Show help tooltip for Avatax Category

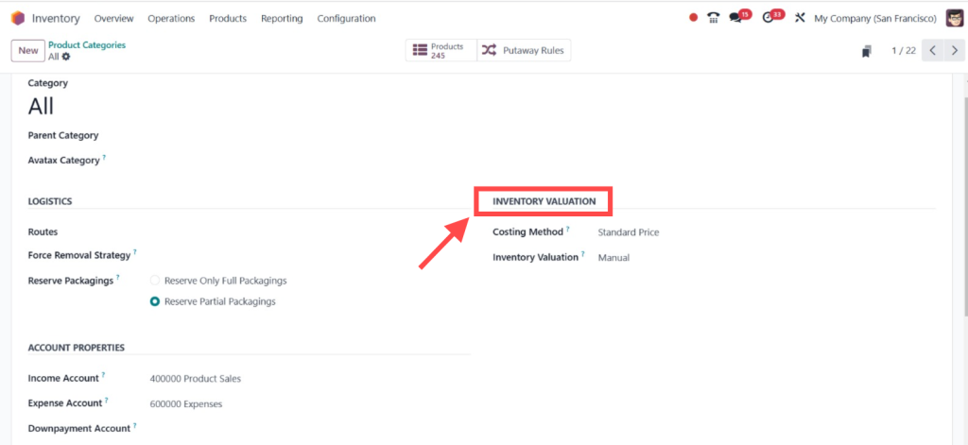click(x=104, y=158)
